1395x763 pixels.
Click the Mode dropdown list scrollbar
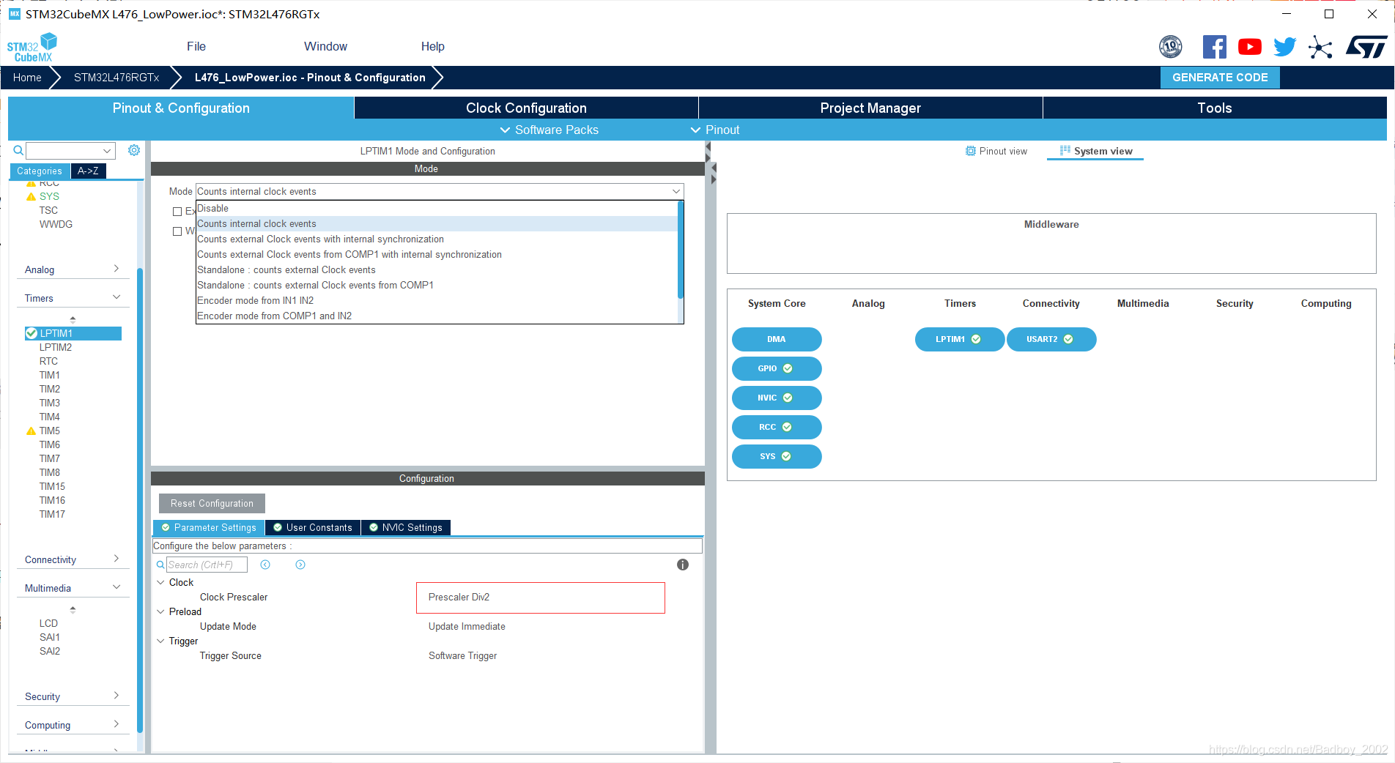(681, 250)
